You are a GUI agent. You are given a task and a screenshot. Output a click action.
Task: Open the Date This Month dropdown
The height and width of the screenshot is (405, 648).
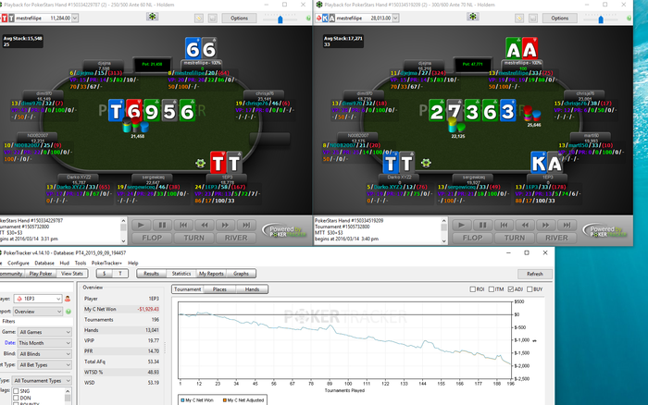44,343
